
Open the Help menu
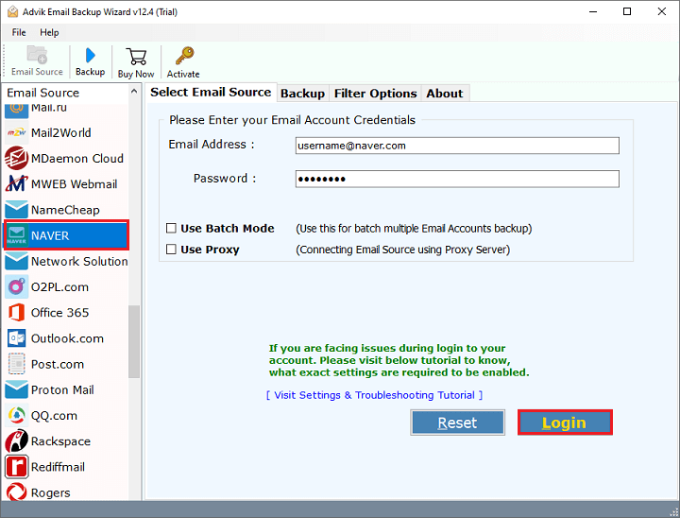(x=49, y=32)
